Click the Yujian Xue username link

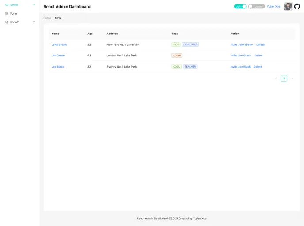[x=274, y=6]
